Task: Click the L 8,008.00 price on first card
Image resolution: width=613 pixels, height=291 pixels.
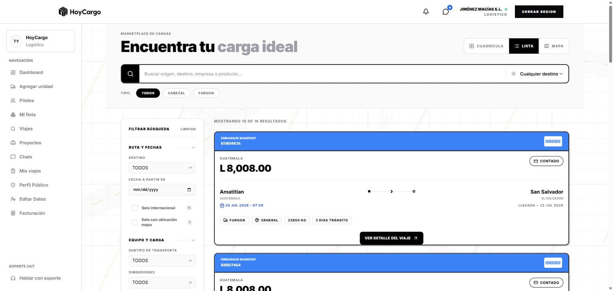Action: tap(246, 168)
